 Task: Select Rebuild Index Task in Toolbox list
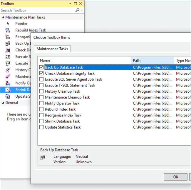point(31,30)
